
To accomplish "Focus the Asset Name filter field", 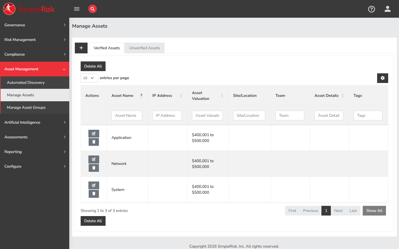I will coord(127,115).
